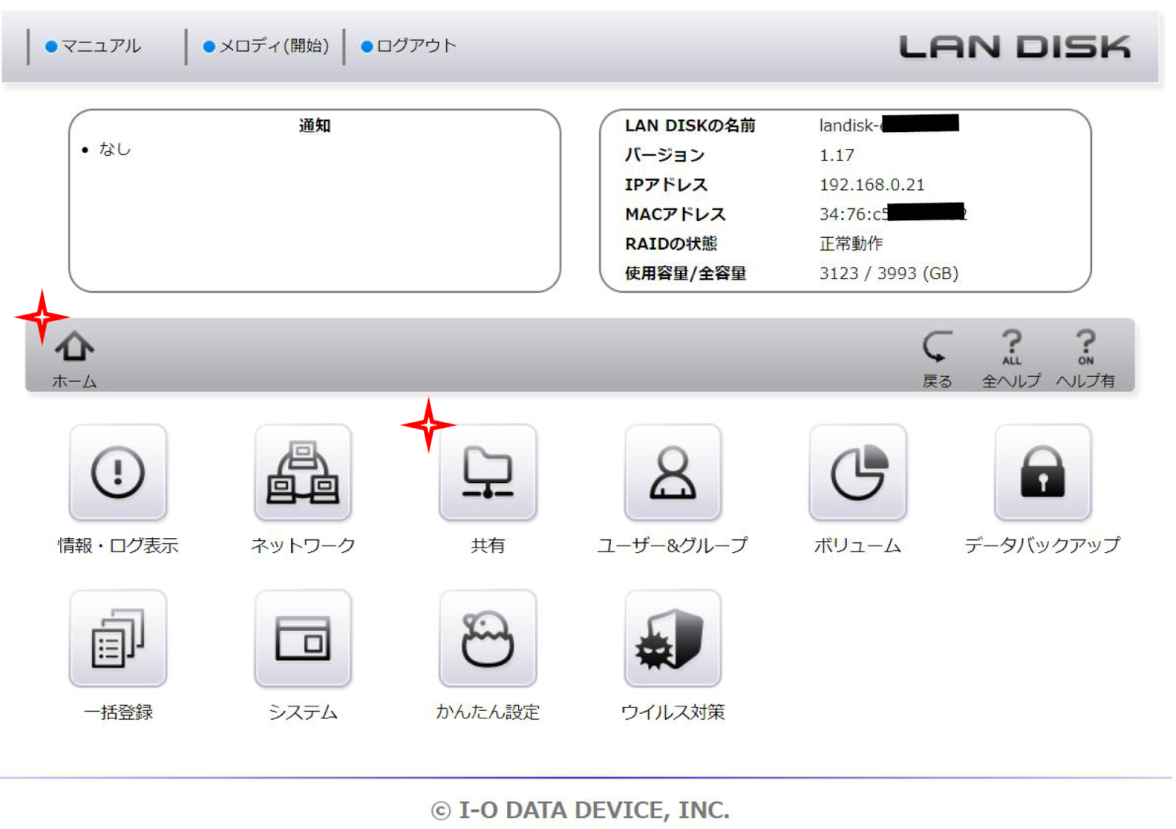Click the version value 1.17

click(836, 156)
